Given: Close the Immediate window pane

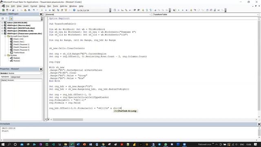Looking at the screenshot, I should pyautogui.click(x=259, y=124).
